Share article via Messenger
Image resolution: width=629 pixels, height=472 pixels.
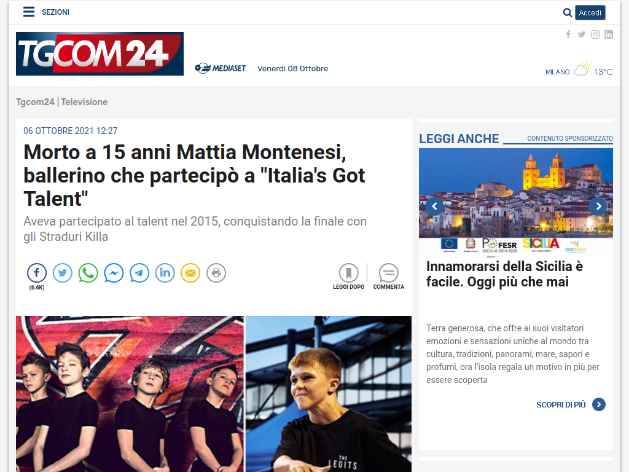(x=114, y=273)
